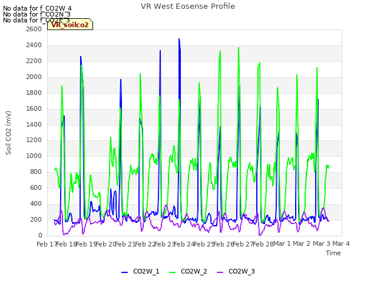Click the 0 y-axis tick label
This screenshot has width=377, height=283.
[x=40, y=235]
